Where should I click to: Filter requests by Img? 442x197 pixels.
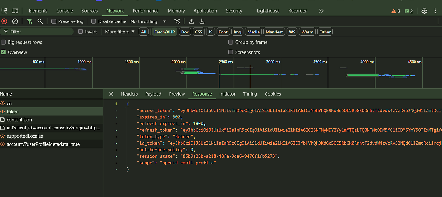coord(237,32)
